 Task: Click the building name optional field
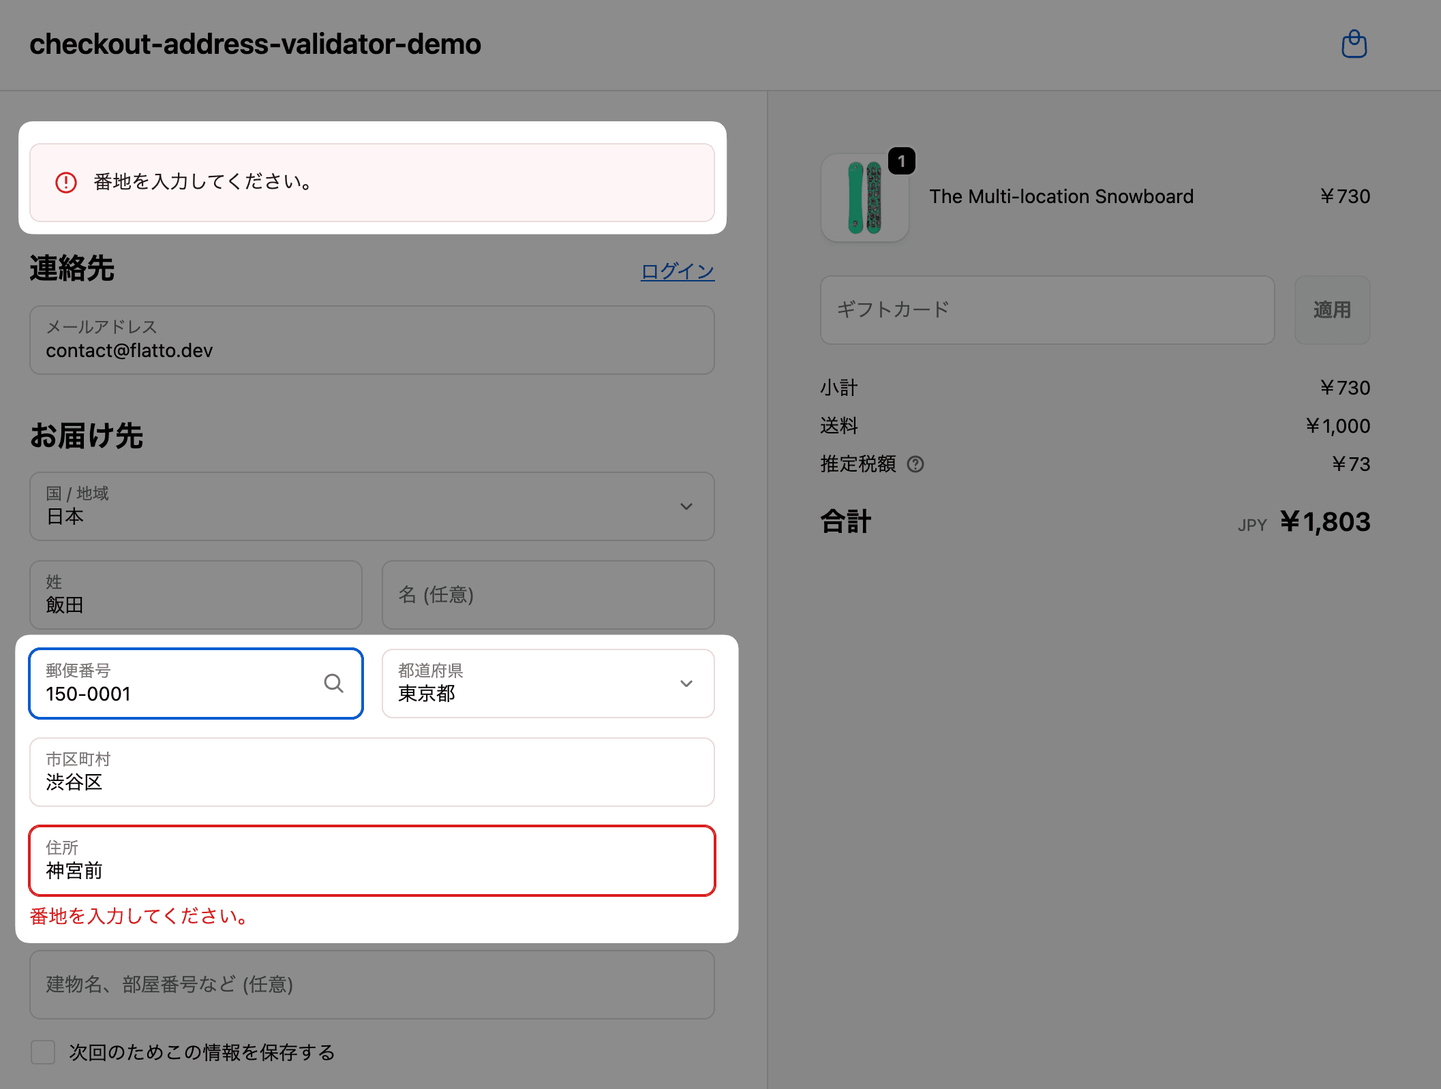click(x=371, y=985)
